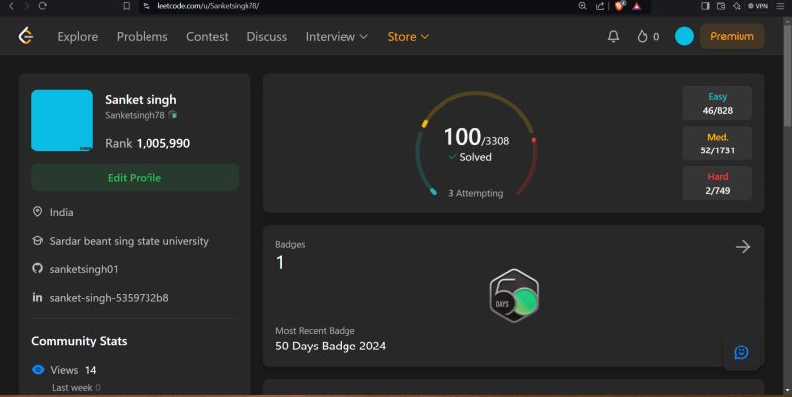The height and width of the screenshot is (397, 792).
Task: Reload the page with refresh icon
Action: click(x=42, y=6)
